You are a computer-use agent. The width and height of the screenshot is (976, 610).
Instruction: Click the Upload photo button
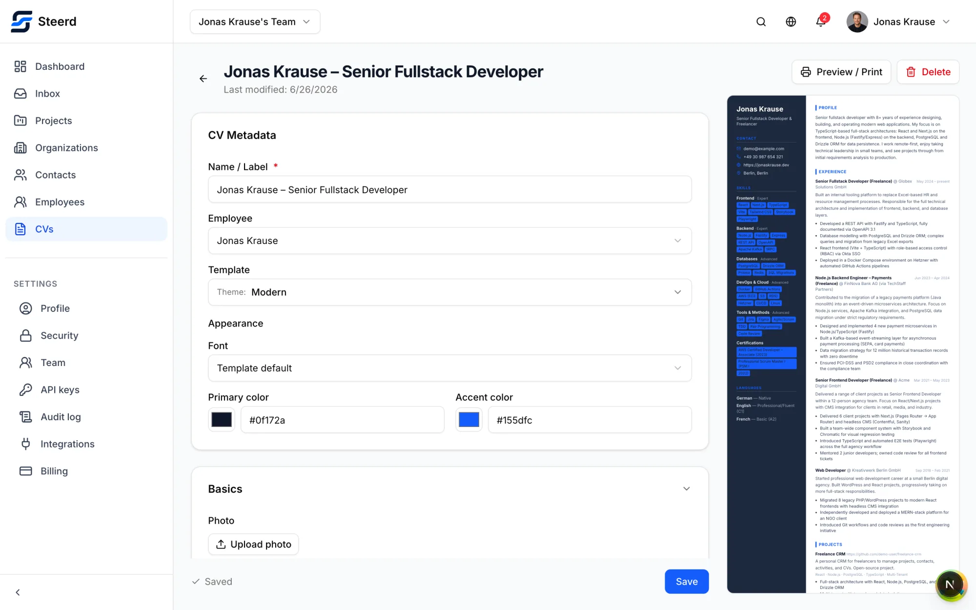click(253, 545)
